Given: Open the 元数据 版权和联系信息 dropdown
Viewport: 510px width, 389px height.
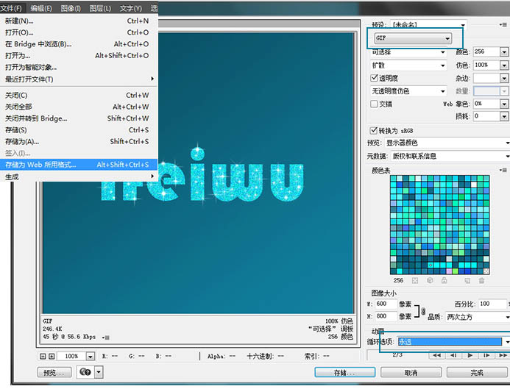Looking at the screenshot, I should pos(450,156).
